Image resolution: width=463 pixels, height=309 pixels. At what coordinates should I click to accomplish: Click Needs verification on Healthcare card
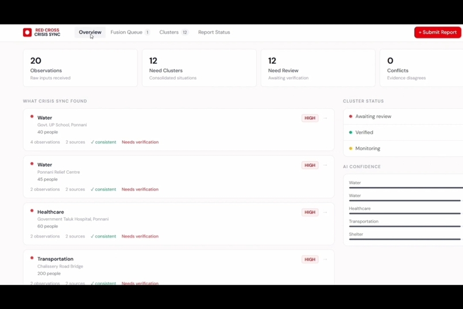140,236
